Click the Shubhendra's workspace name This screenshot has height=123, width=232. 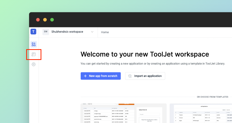point(67,32)
